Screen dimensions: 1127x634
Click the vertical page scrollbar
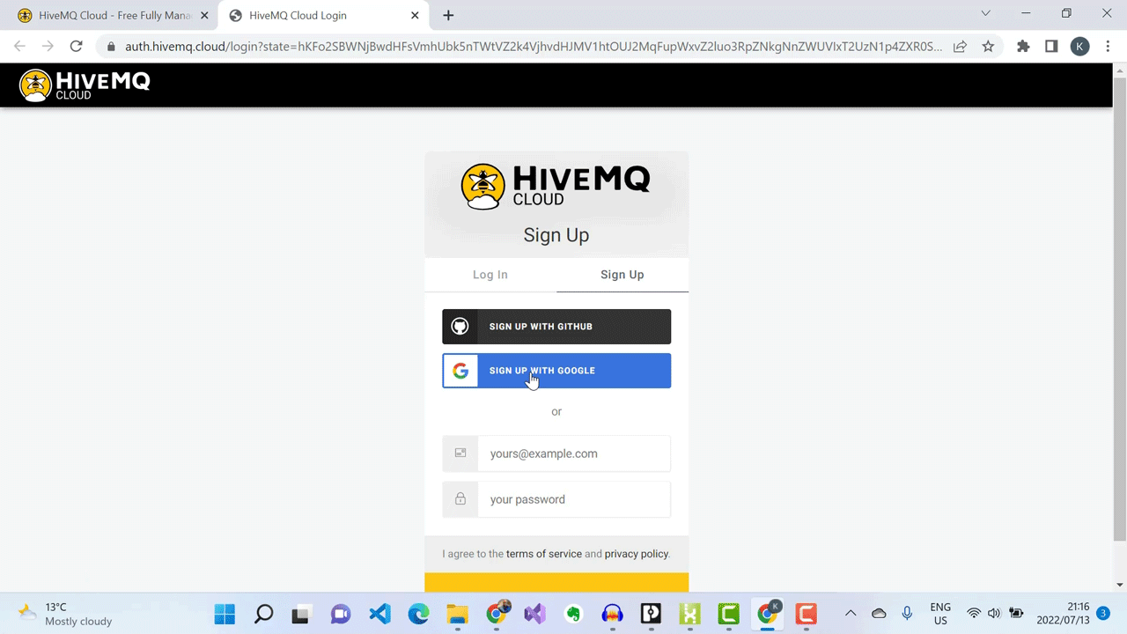(1120, 308)
